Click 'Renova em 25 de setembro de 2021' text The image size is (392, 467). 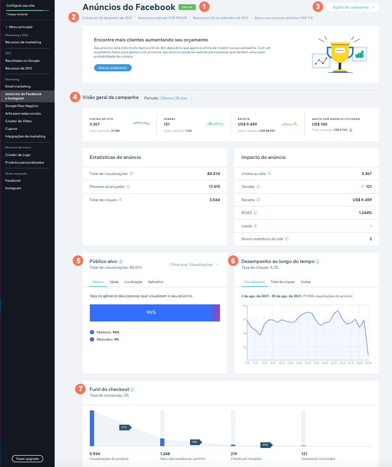[220, 18]
